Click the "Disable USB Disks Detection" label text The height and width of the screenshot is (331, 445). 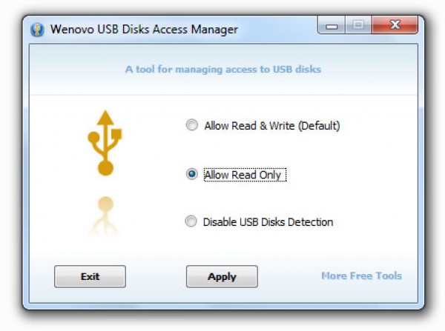click(268, 221)
